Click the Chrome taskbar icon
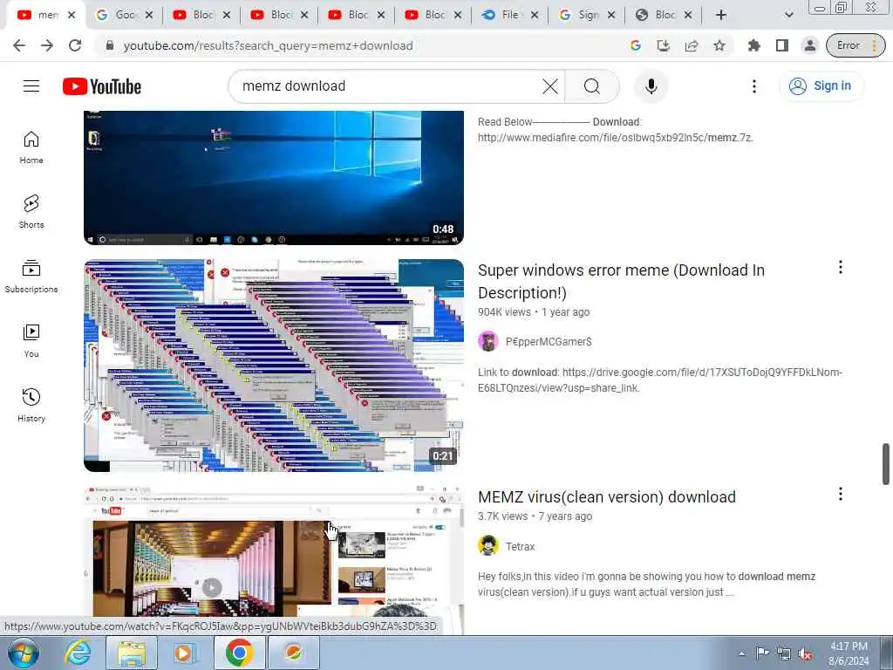The image size is (893, 670). [239, 653]
